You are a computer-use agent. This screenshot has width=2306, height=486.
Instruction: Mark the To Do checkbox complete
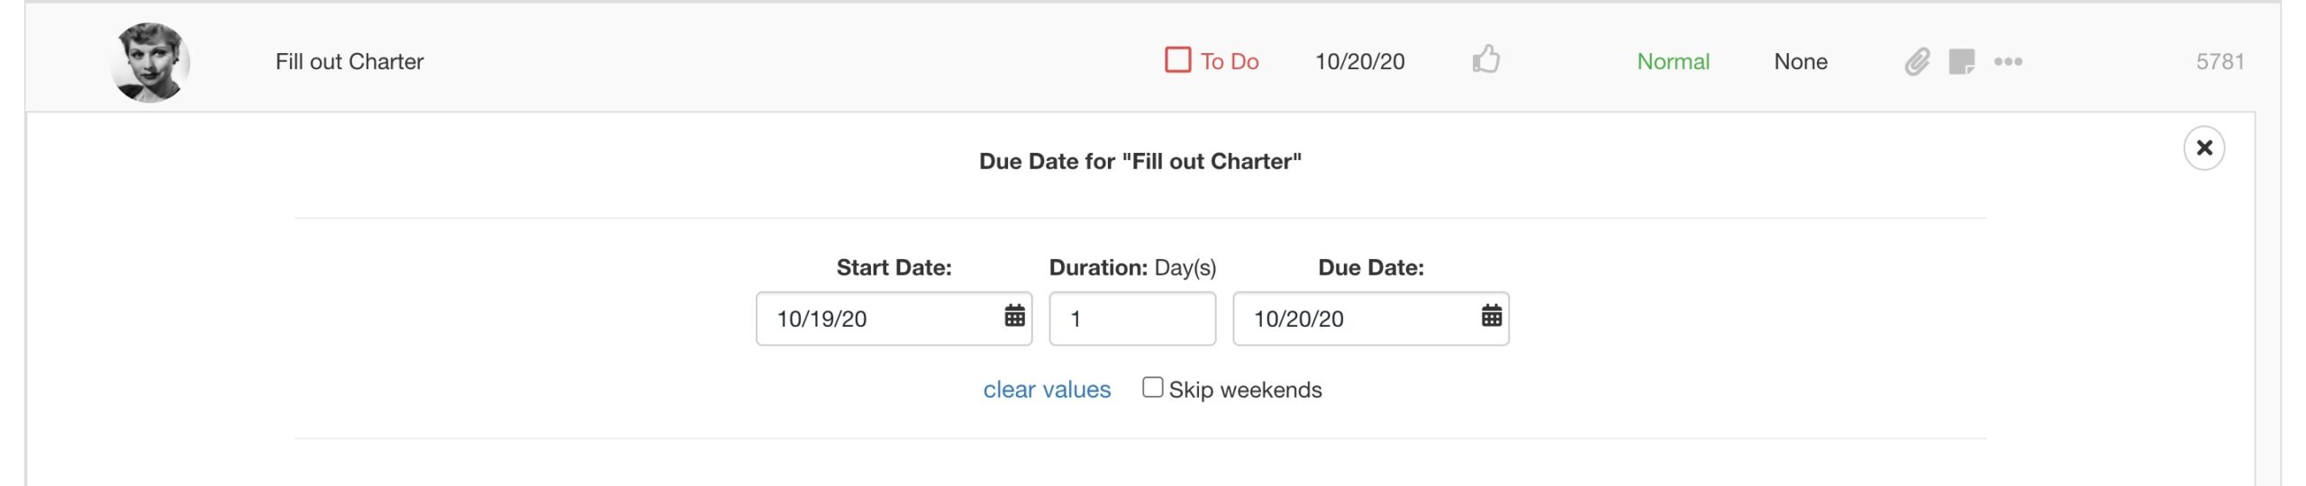[x=1177, y=60]
